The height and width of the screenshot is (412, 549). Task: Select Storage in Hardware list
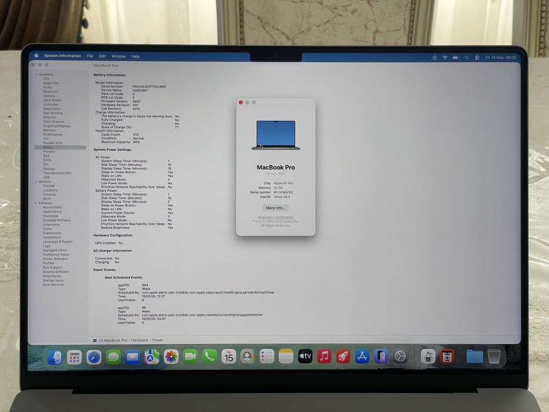(x=49, y=168)
